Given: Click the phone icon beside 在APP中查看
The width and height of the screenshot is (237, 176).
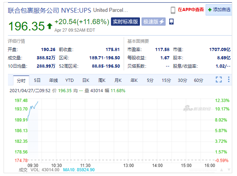Looking at the screenshot, I should coord(173,10).
